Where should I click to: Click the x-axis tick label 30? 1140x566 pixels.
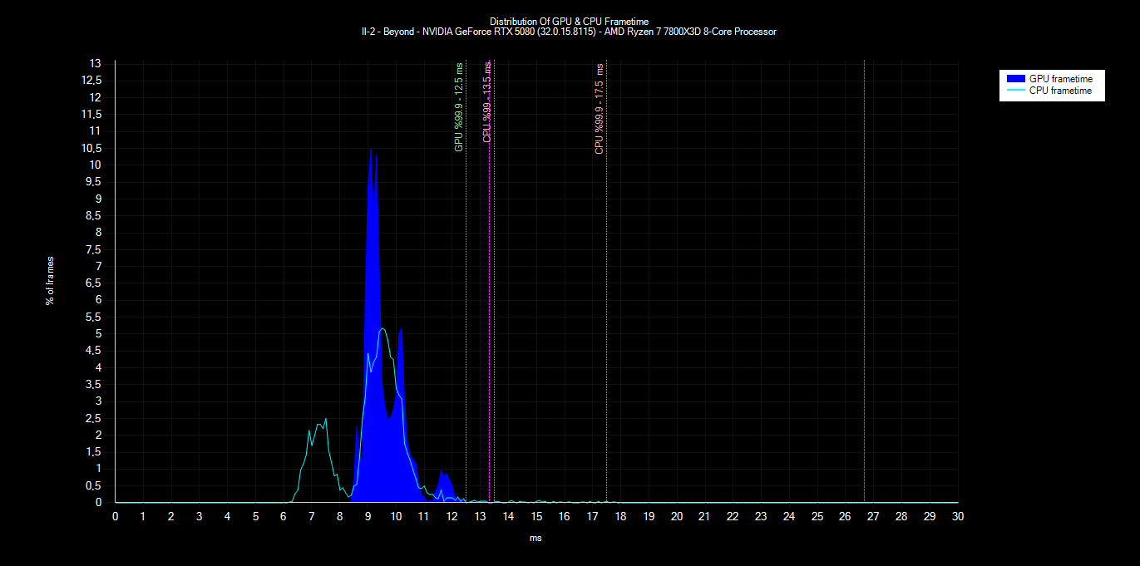click(958, 516)
